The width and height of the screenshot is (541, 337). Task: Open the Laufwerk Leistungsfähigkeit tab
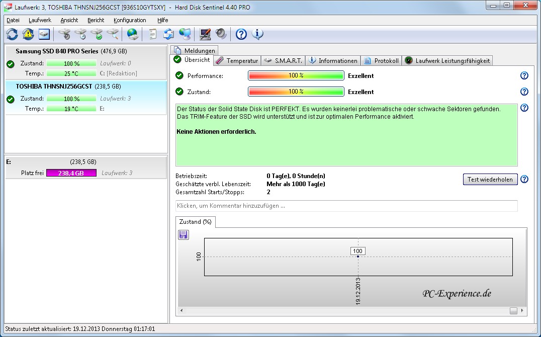click(x=447, y=61)
